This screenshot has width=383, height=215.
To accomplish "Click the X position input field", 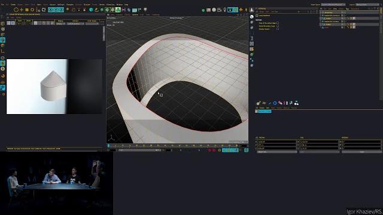I will [276, 142].
